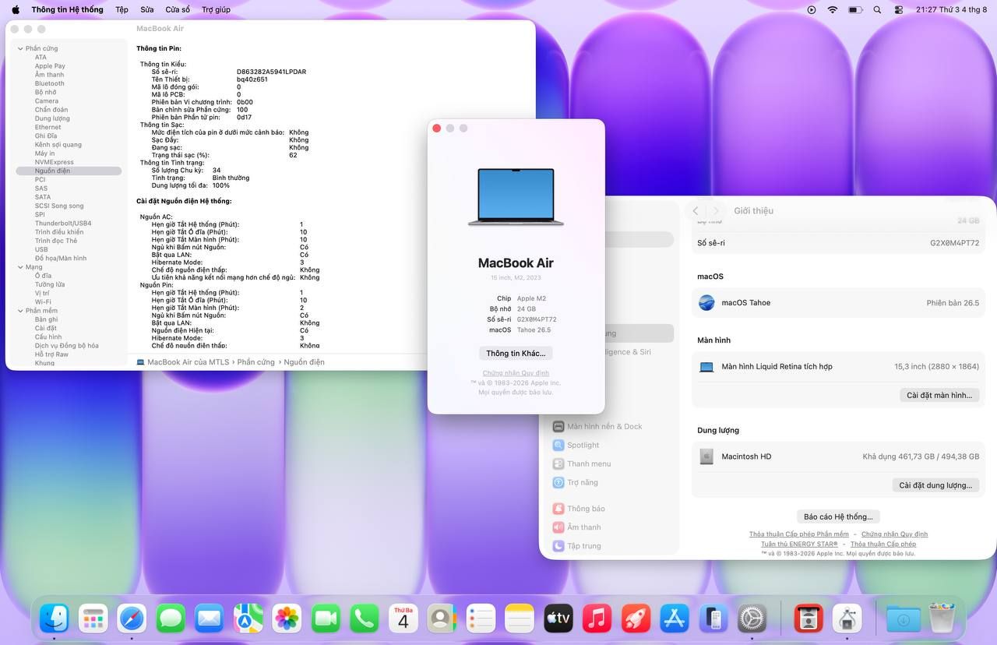Screen dimensions: 997x645
Task: Open the Thông tin Hệ thống app menu
Action: [67, 9]
